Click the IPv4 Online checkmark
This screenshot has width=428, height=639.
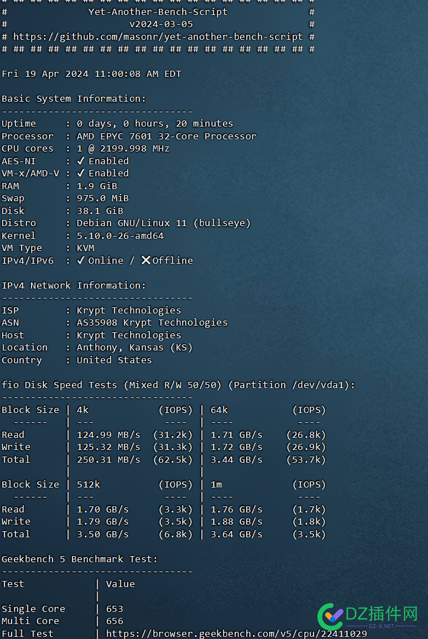pos(81,260)
